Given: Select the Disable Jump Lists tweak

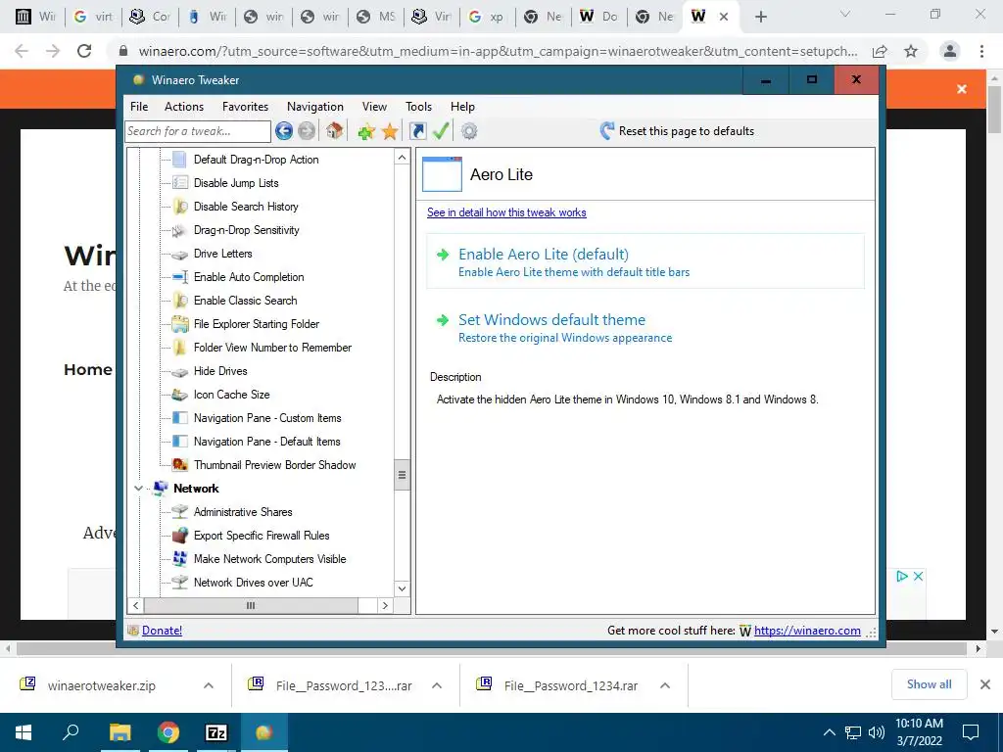Looking at the screenshot, I should coord(236,183).
